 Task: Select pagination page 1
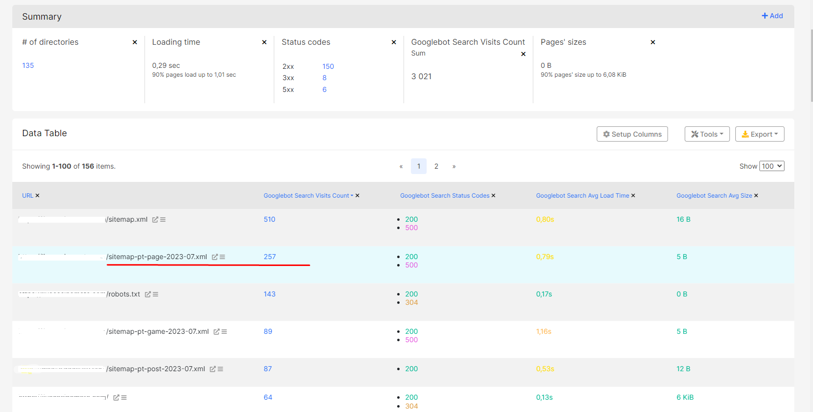coord(419,166)
